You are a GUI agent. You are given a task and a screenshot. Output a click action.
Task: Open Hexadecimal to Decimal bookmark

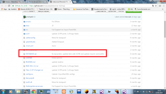[x=100, y=9]
